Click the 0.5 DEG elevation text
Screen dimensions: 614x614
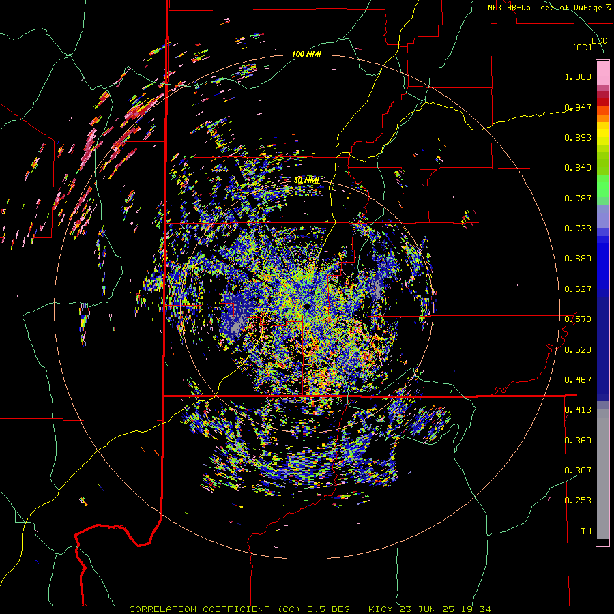tap(332, 609)
